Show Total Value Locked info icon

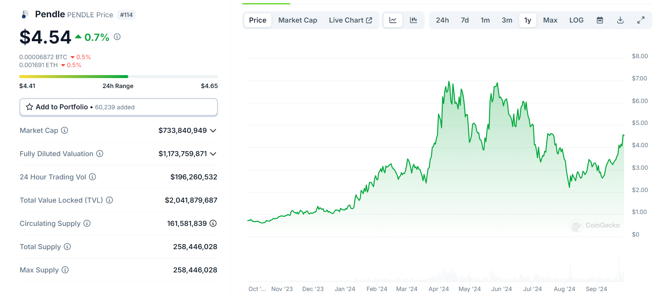(109, 200)
